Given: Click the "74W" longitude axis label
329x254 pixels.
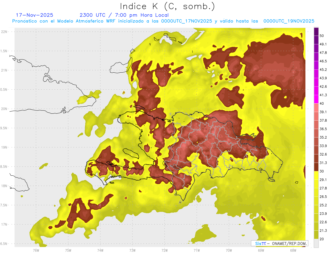Looking at the screenshot, I should (100, 250).
